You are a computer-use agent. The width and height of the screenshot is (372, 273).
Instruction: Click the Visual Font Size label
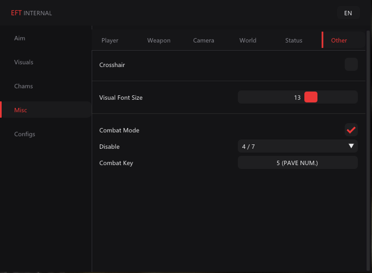coord(121,98)
